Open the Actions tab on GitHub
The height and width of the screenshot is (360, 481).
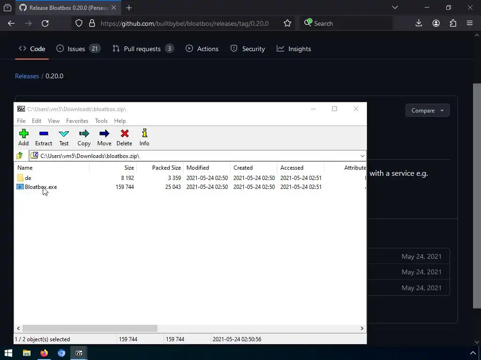202,49
